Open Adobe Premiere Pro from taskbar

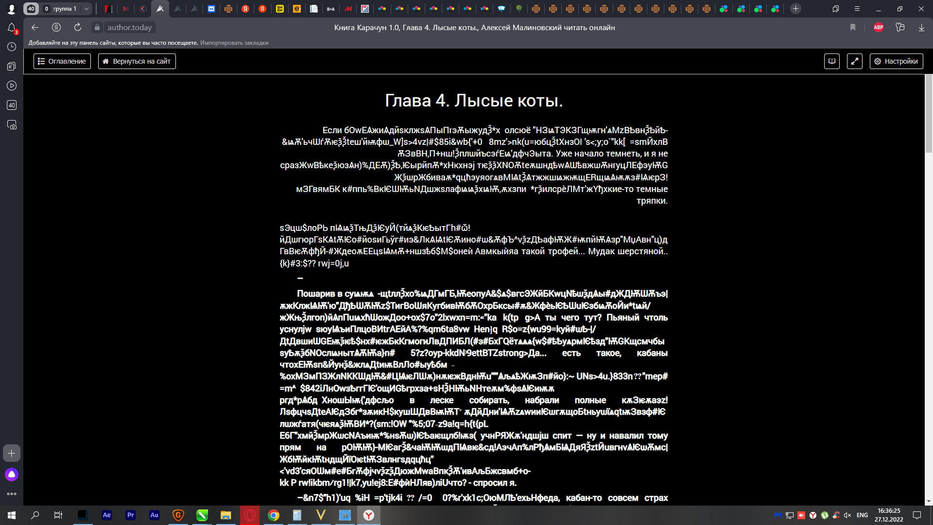[130, 515]
